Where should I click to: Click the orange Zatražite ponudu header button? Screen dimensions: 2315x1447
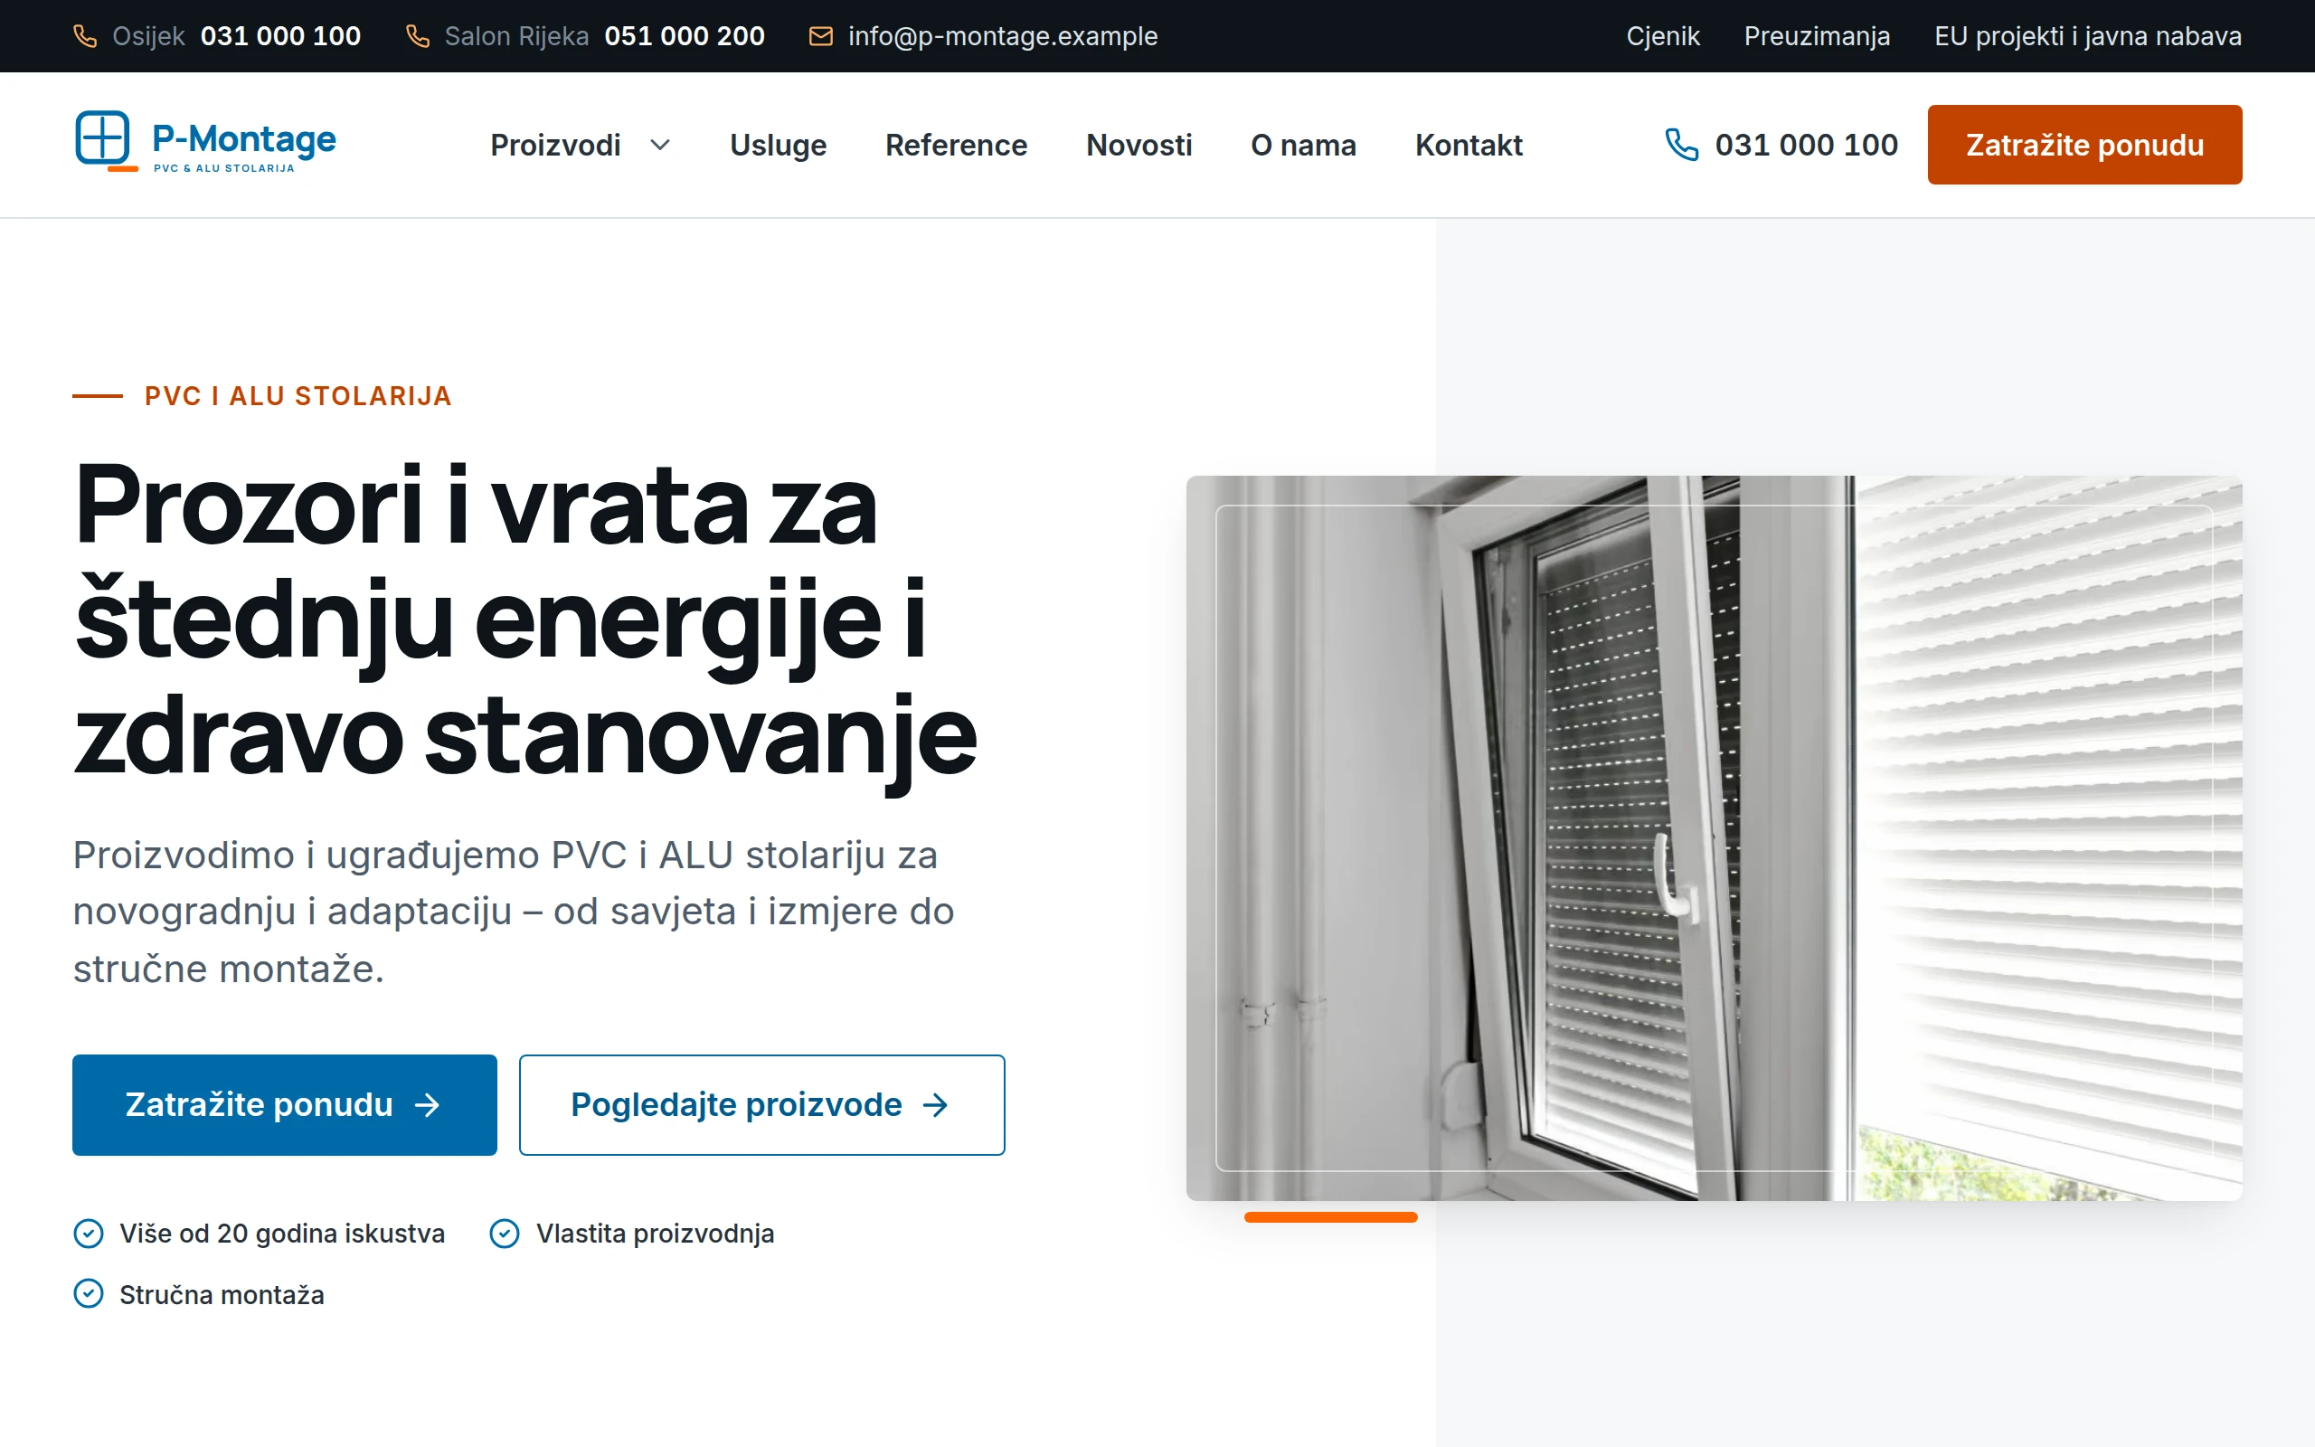2084,145
